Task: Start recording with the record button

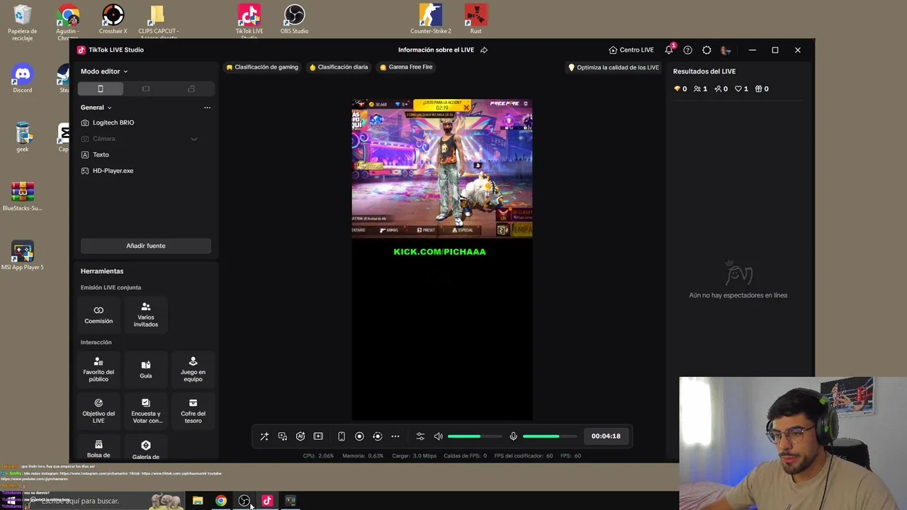Action: [x=359, y=436]
